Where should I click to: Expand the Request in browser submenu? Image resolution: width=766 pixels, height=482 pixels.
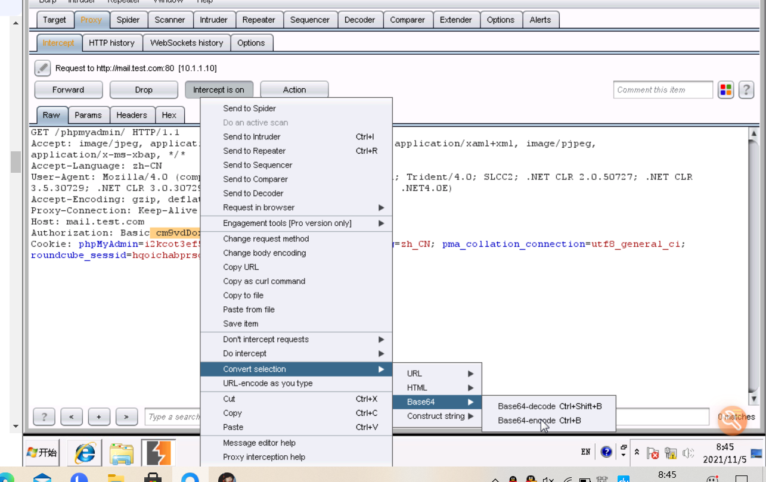pyautogui.click(x=296, y=207)
